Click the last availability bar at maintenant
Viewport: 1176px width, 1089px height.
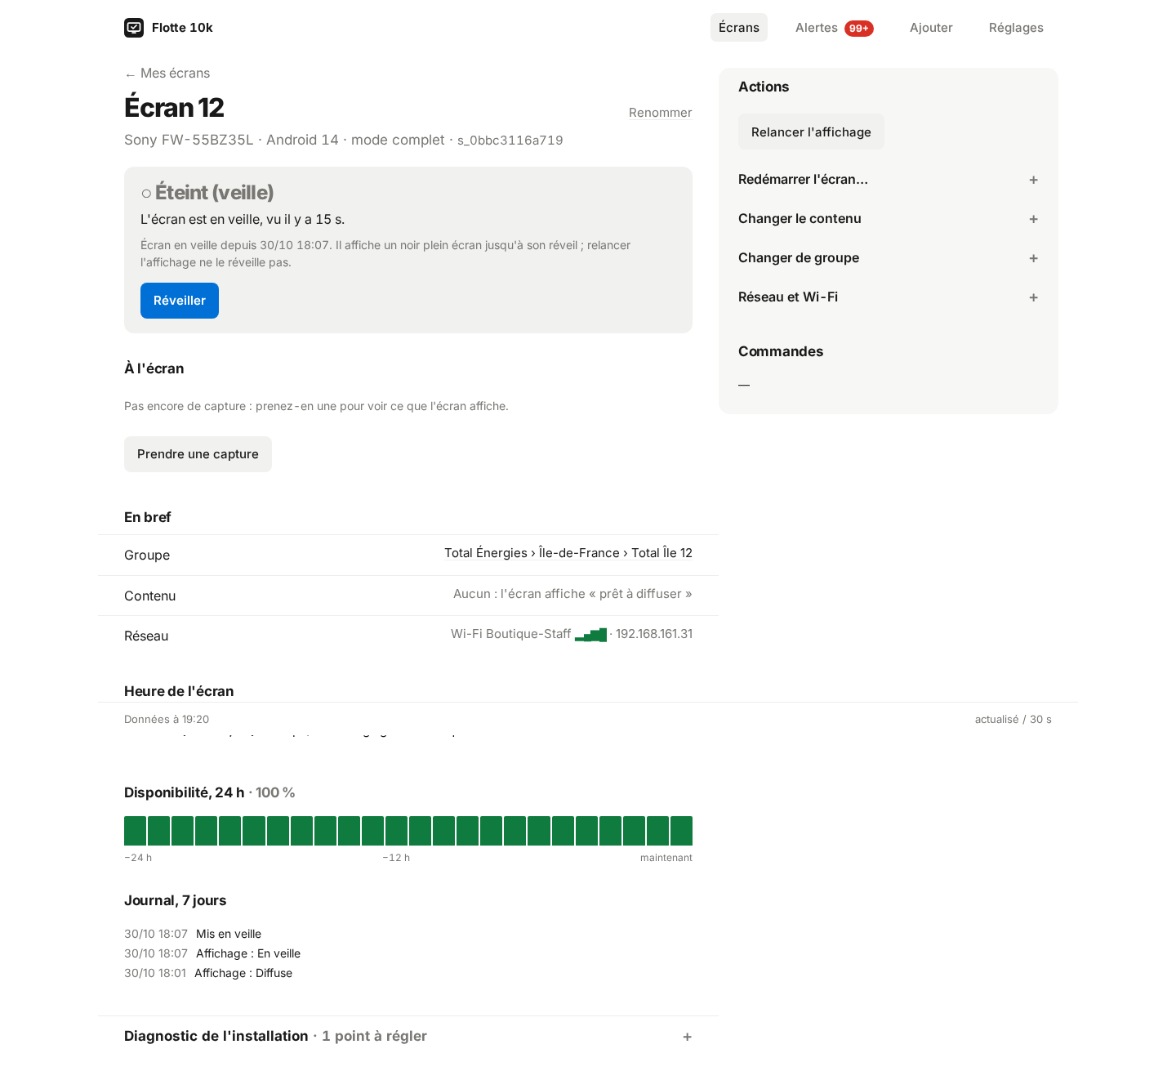(681, 831)
